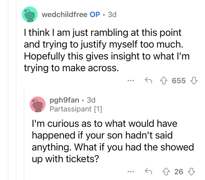Open the pgh9fan username link
Viewport: 205px width, 180px height.
[64, 100]
